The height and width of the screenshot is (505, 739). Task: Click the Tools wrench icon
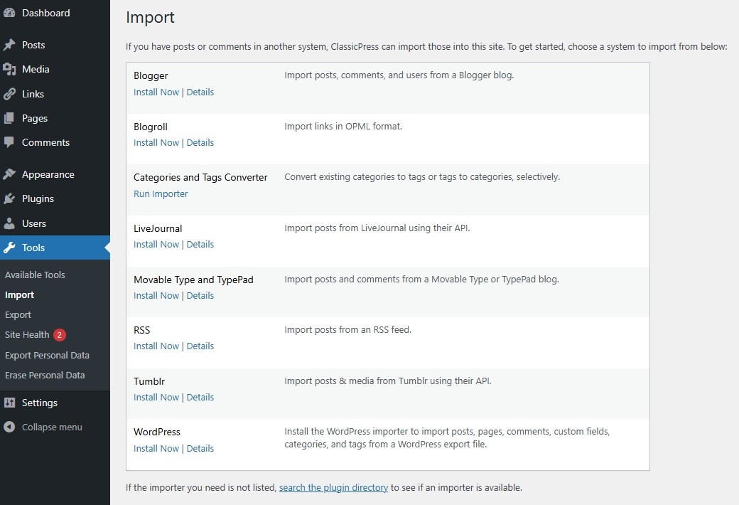click(9, 248)
